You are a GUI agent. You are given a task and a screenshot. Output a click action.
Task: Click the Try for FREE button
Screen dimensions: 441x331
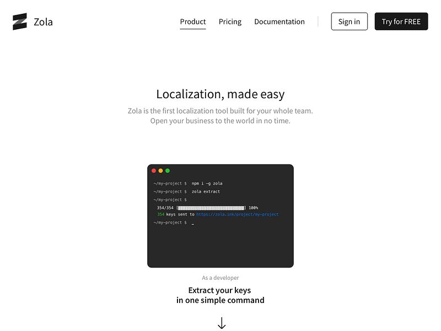pos(401,22)
